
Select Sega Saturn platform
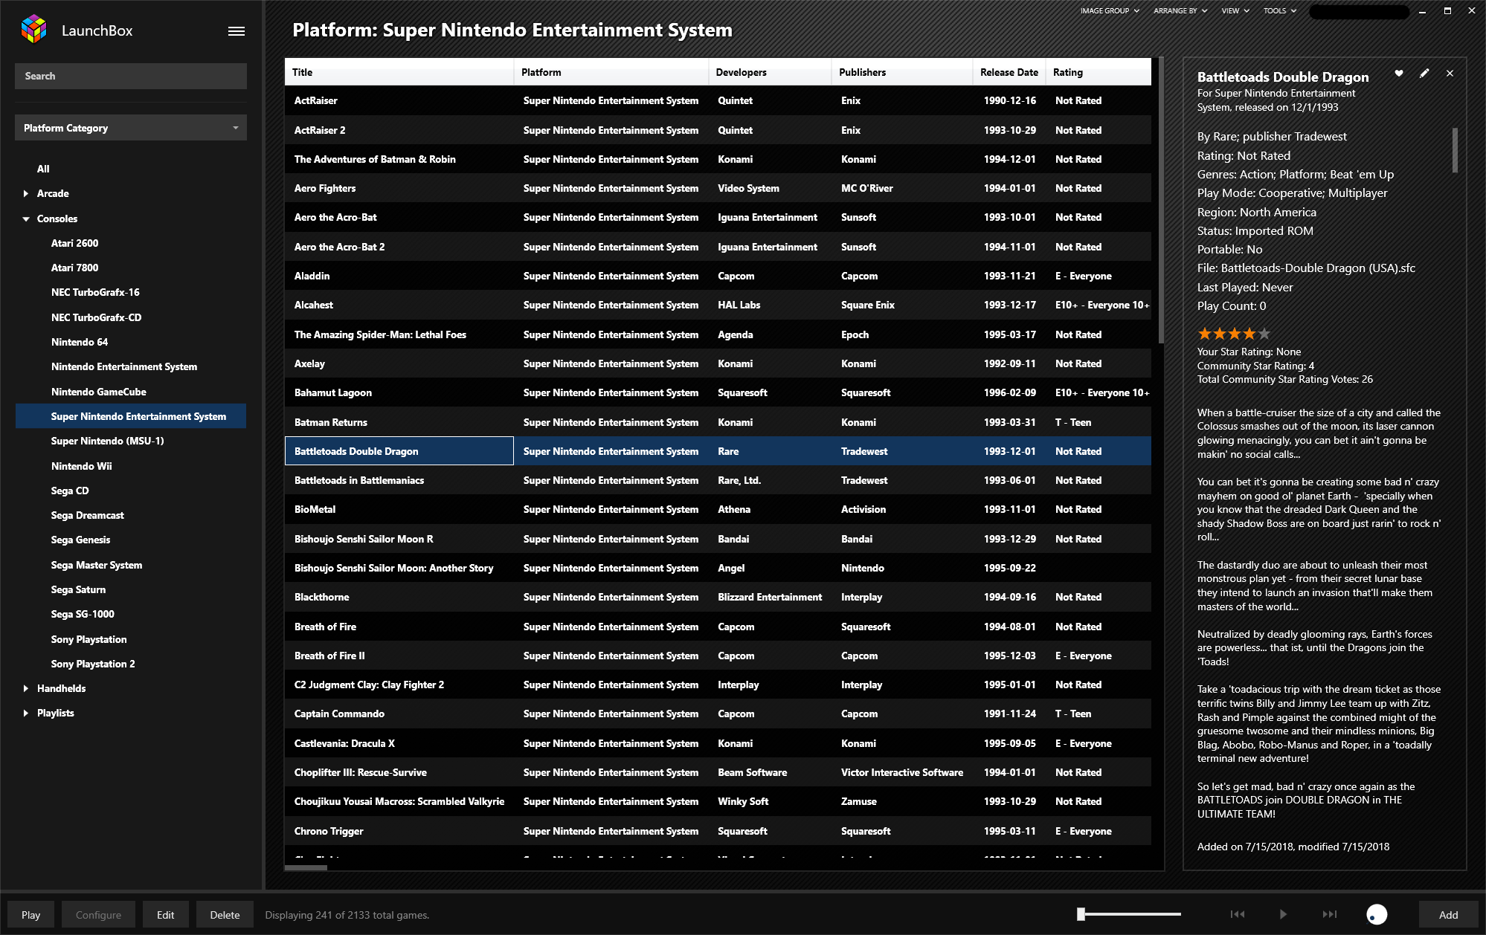click(x=78, y=589)
